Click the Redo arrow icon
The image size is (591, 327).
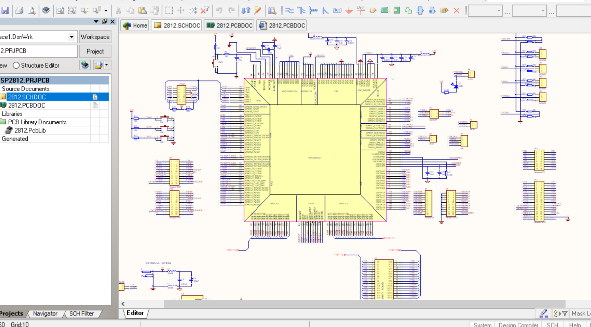tap(231, 10)
